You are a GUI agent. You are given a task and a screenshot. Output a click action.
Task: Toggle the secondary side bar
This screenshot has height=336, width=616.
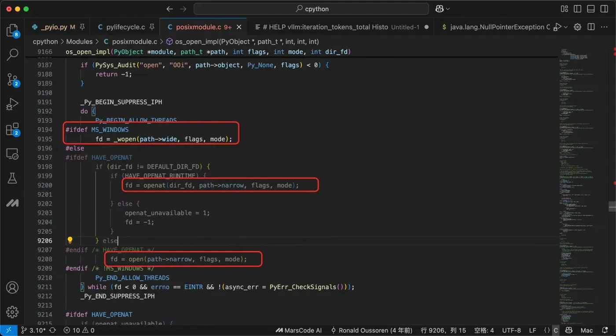click(604, 9)
